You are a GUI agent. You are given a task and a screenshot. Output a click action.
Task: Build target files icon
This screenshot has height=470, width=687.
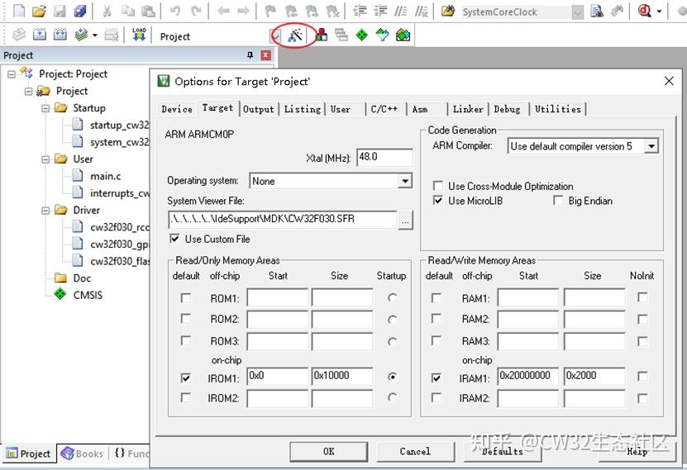(40, 35)
